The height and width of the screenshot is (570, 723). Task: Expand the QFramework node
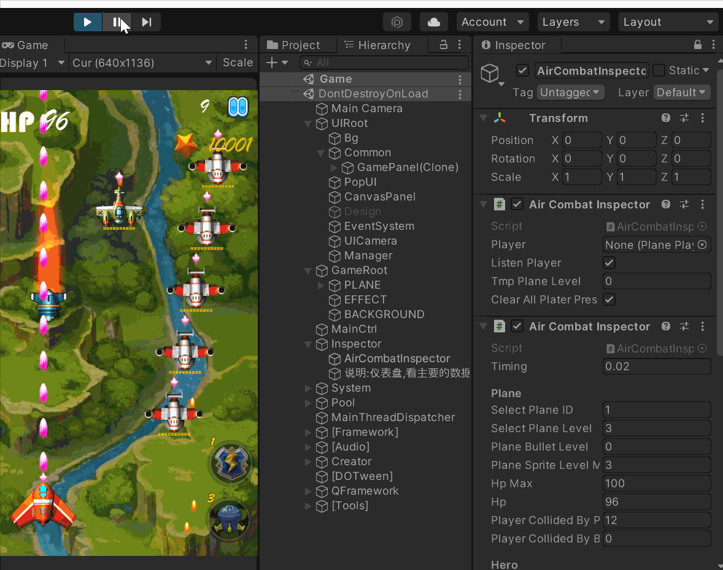click(x=308, y=492)
